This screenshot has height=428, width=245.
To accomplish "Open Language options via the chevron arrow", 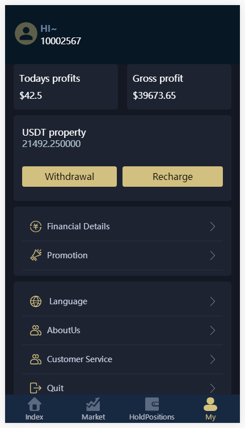I will click(213, 301).
